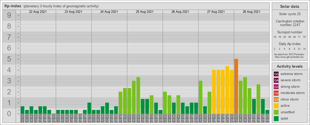Select the dark green quiet swatch

tap(276, 118)
